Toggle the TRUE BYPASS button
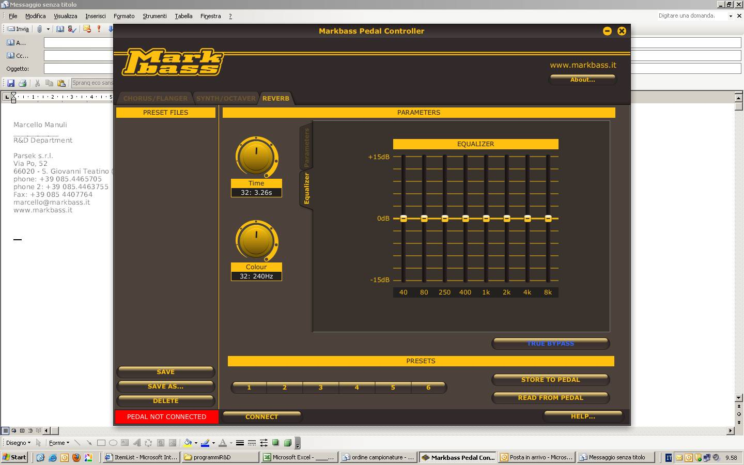Viewport: 744px width, 465px height. 550,344
